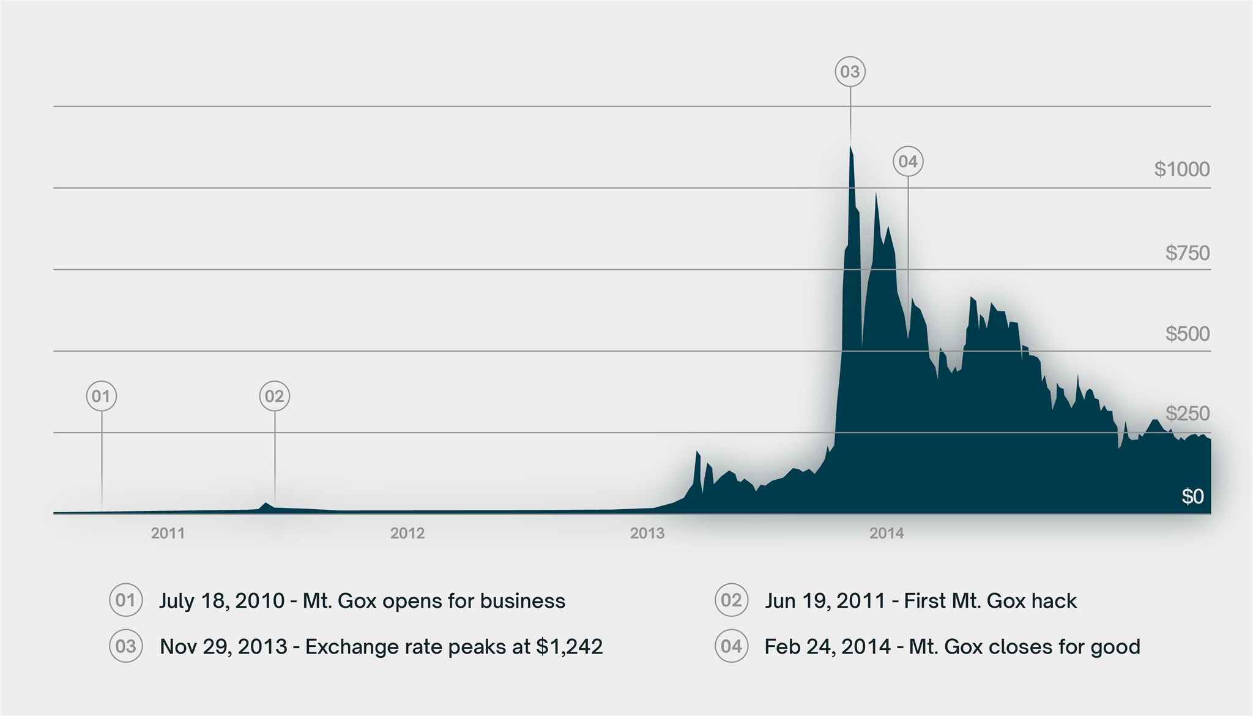Click the 04 marker circle on chart
Image resolution: width=1253 pixels, height=716 pixels.
pos(907,162)
